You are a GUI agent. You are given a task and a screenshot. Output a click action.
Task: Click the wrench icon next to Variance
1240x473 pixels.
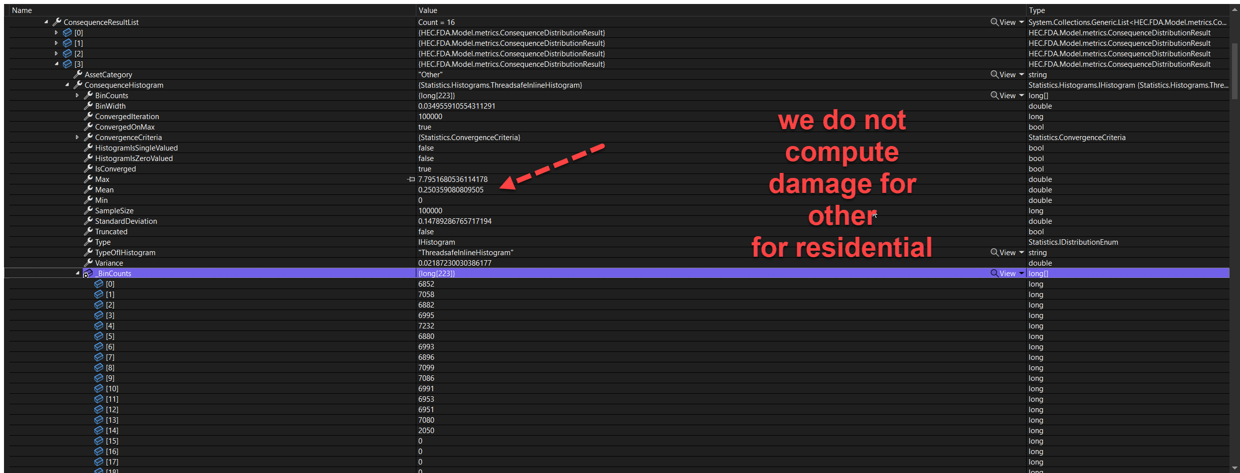pyautogui.click(x=88, y=263)
